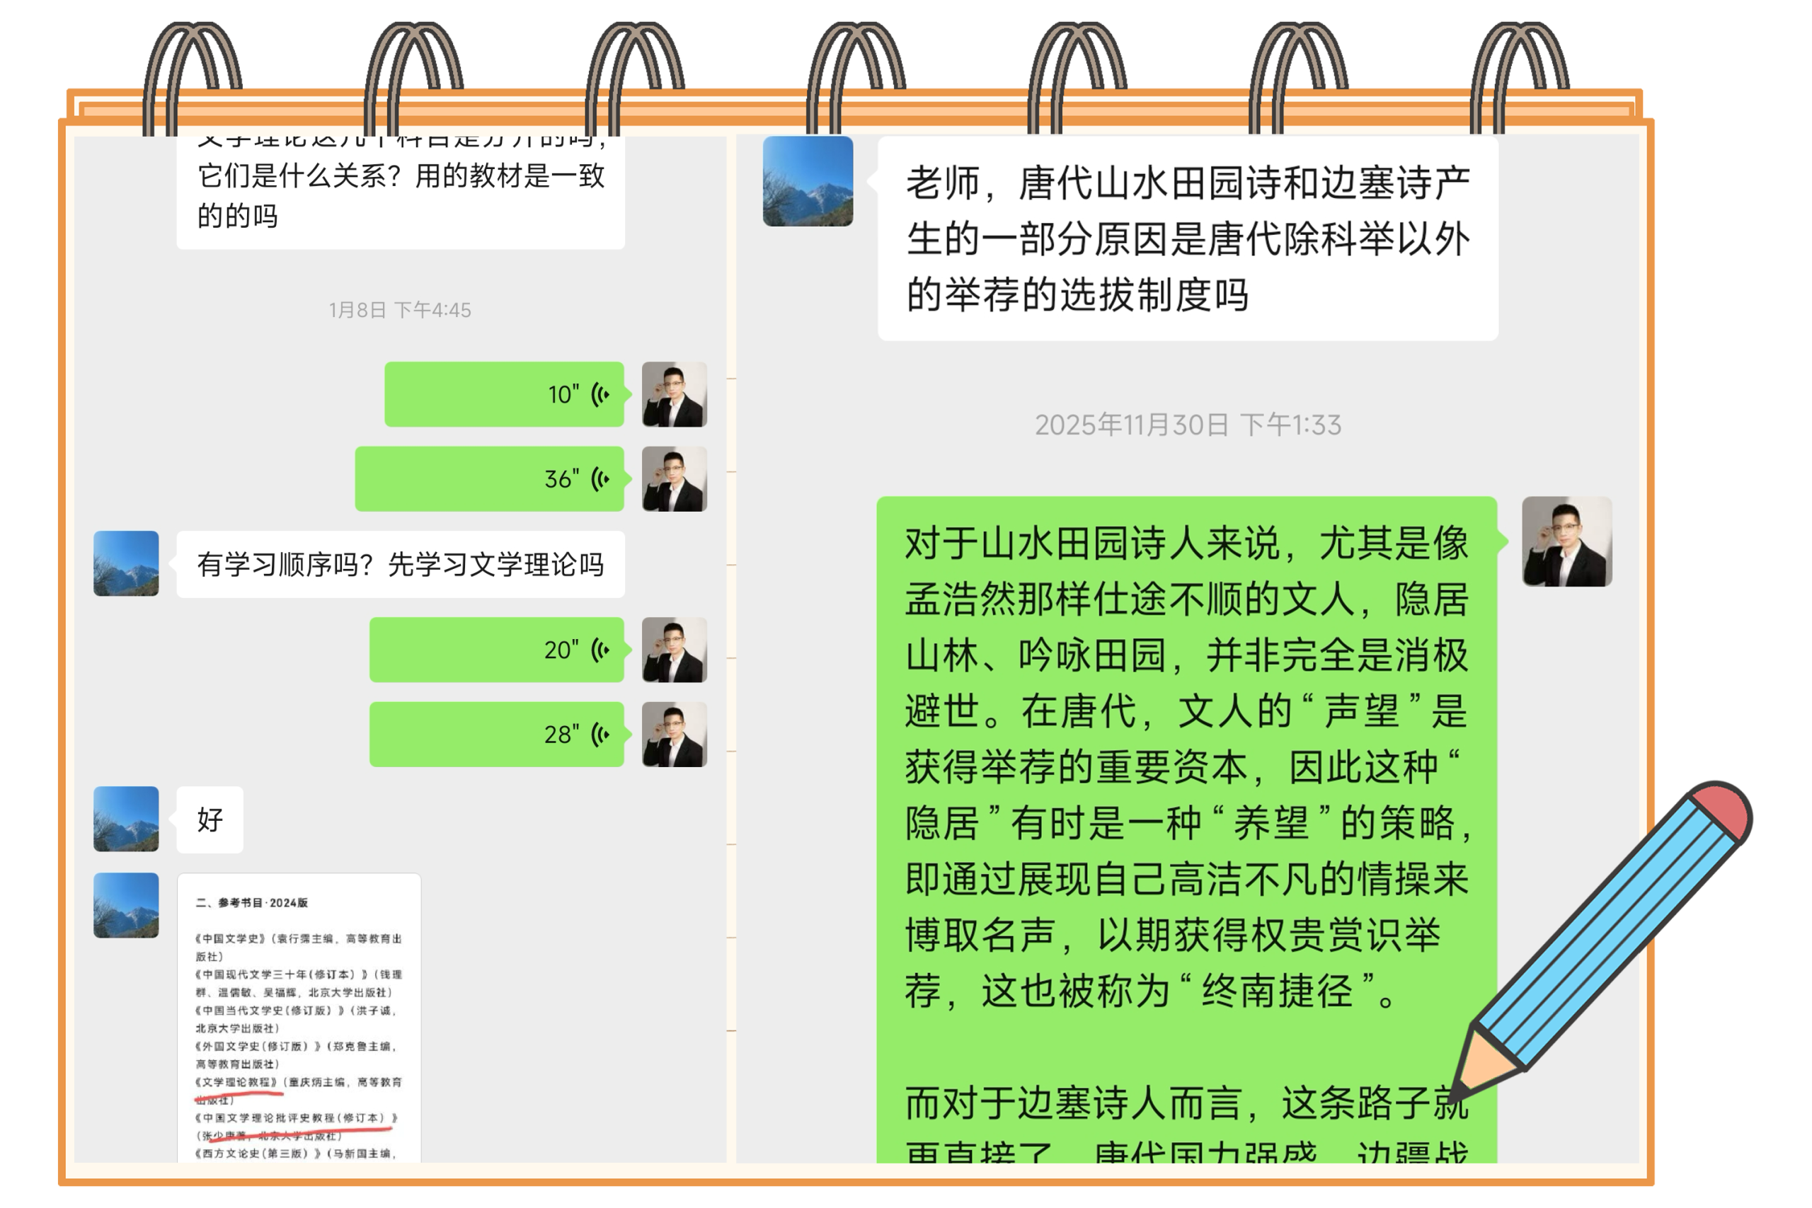Open the 参考书目 2024版 image message

pos(299,1018)
